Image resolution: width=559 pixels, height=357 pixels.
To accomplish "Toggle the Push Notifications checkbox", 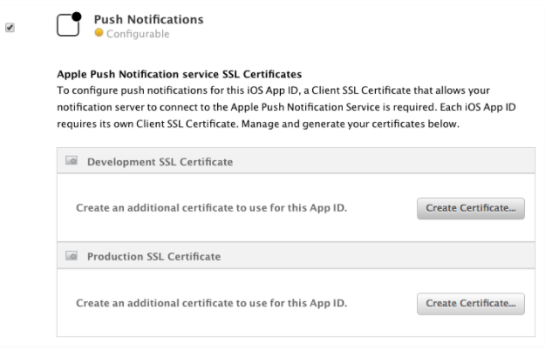I will pos(10,27).
